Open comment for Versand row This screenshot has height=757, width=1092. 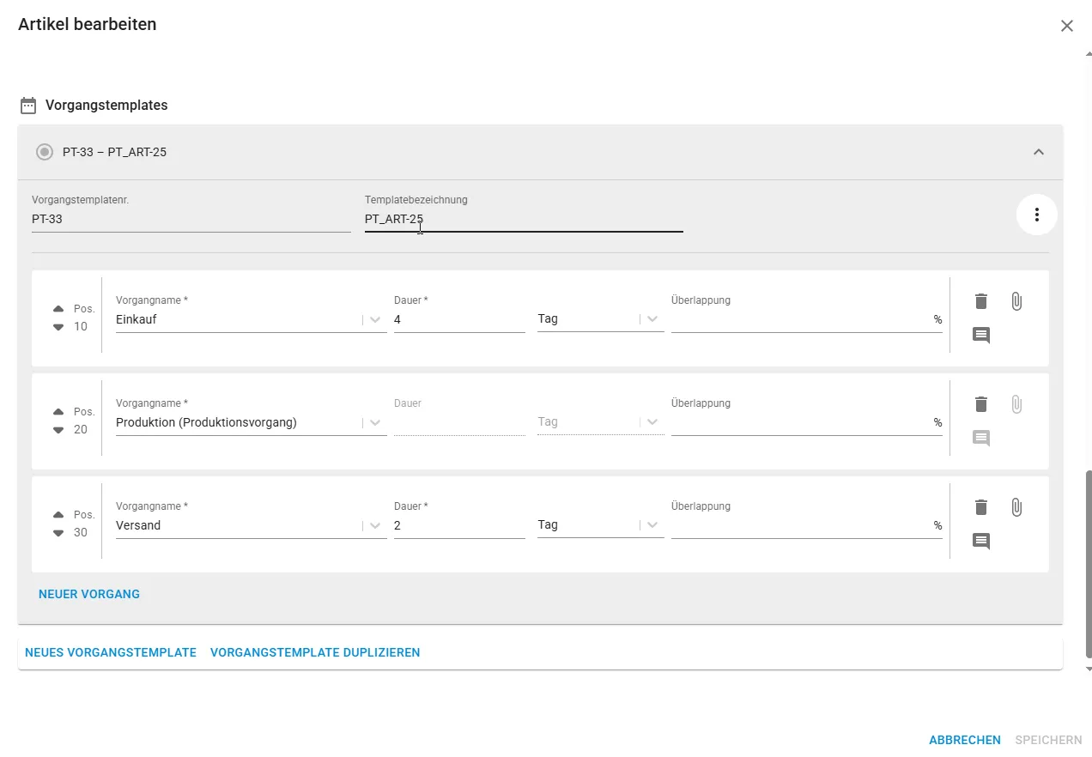point(981,542)
